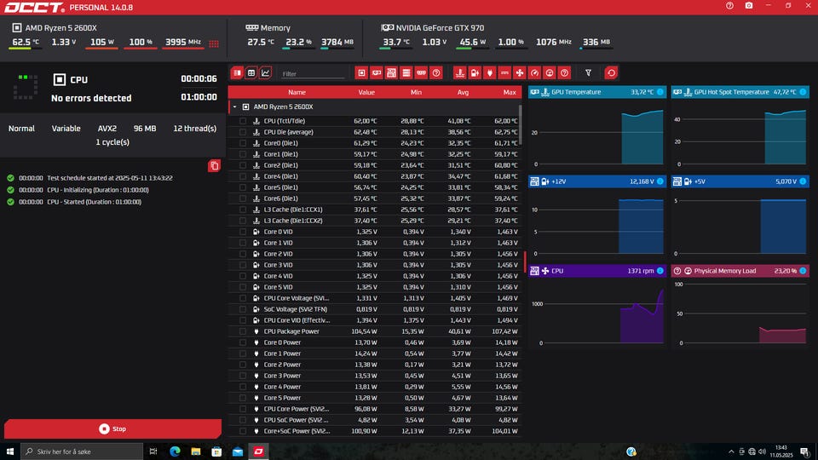Toggle the motherboard sensor filter icon
The width and height of the screenshot is (818, 460).
391,73
